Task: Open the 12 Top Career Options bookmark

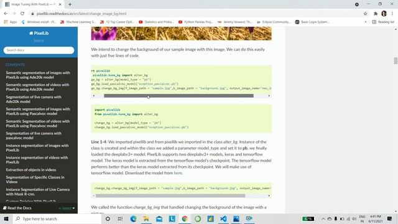Action: pyautogui.click(x=117, y=22)
